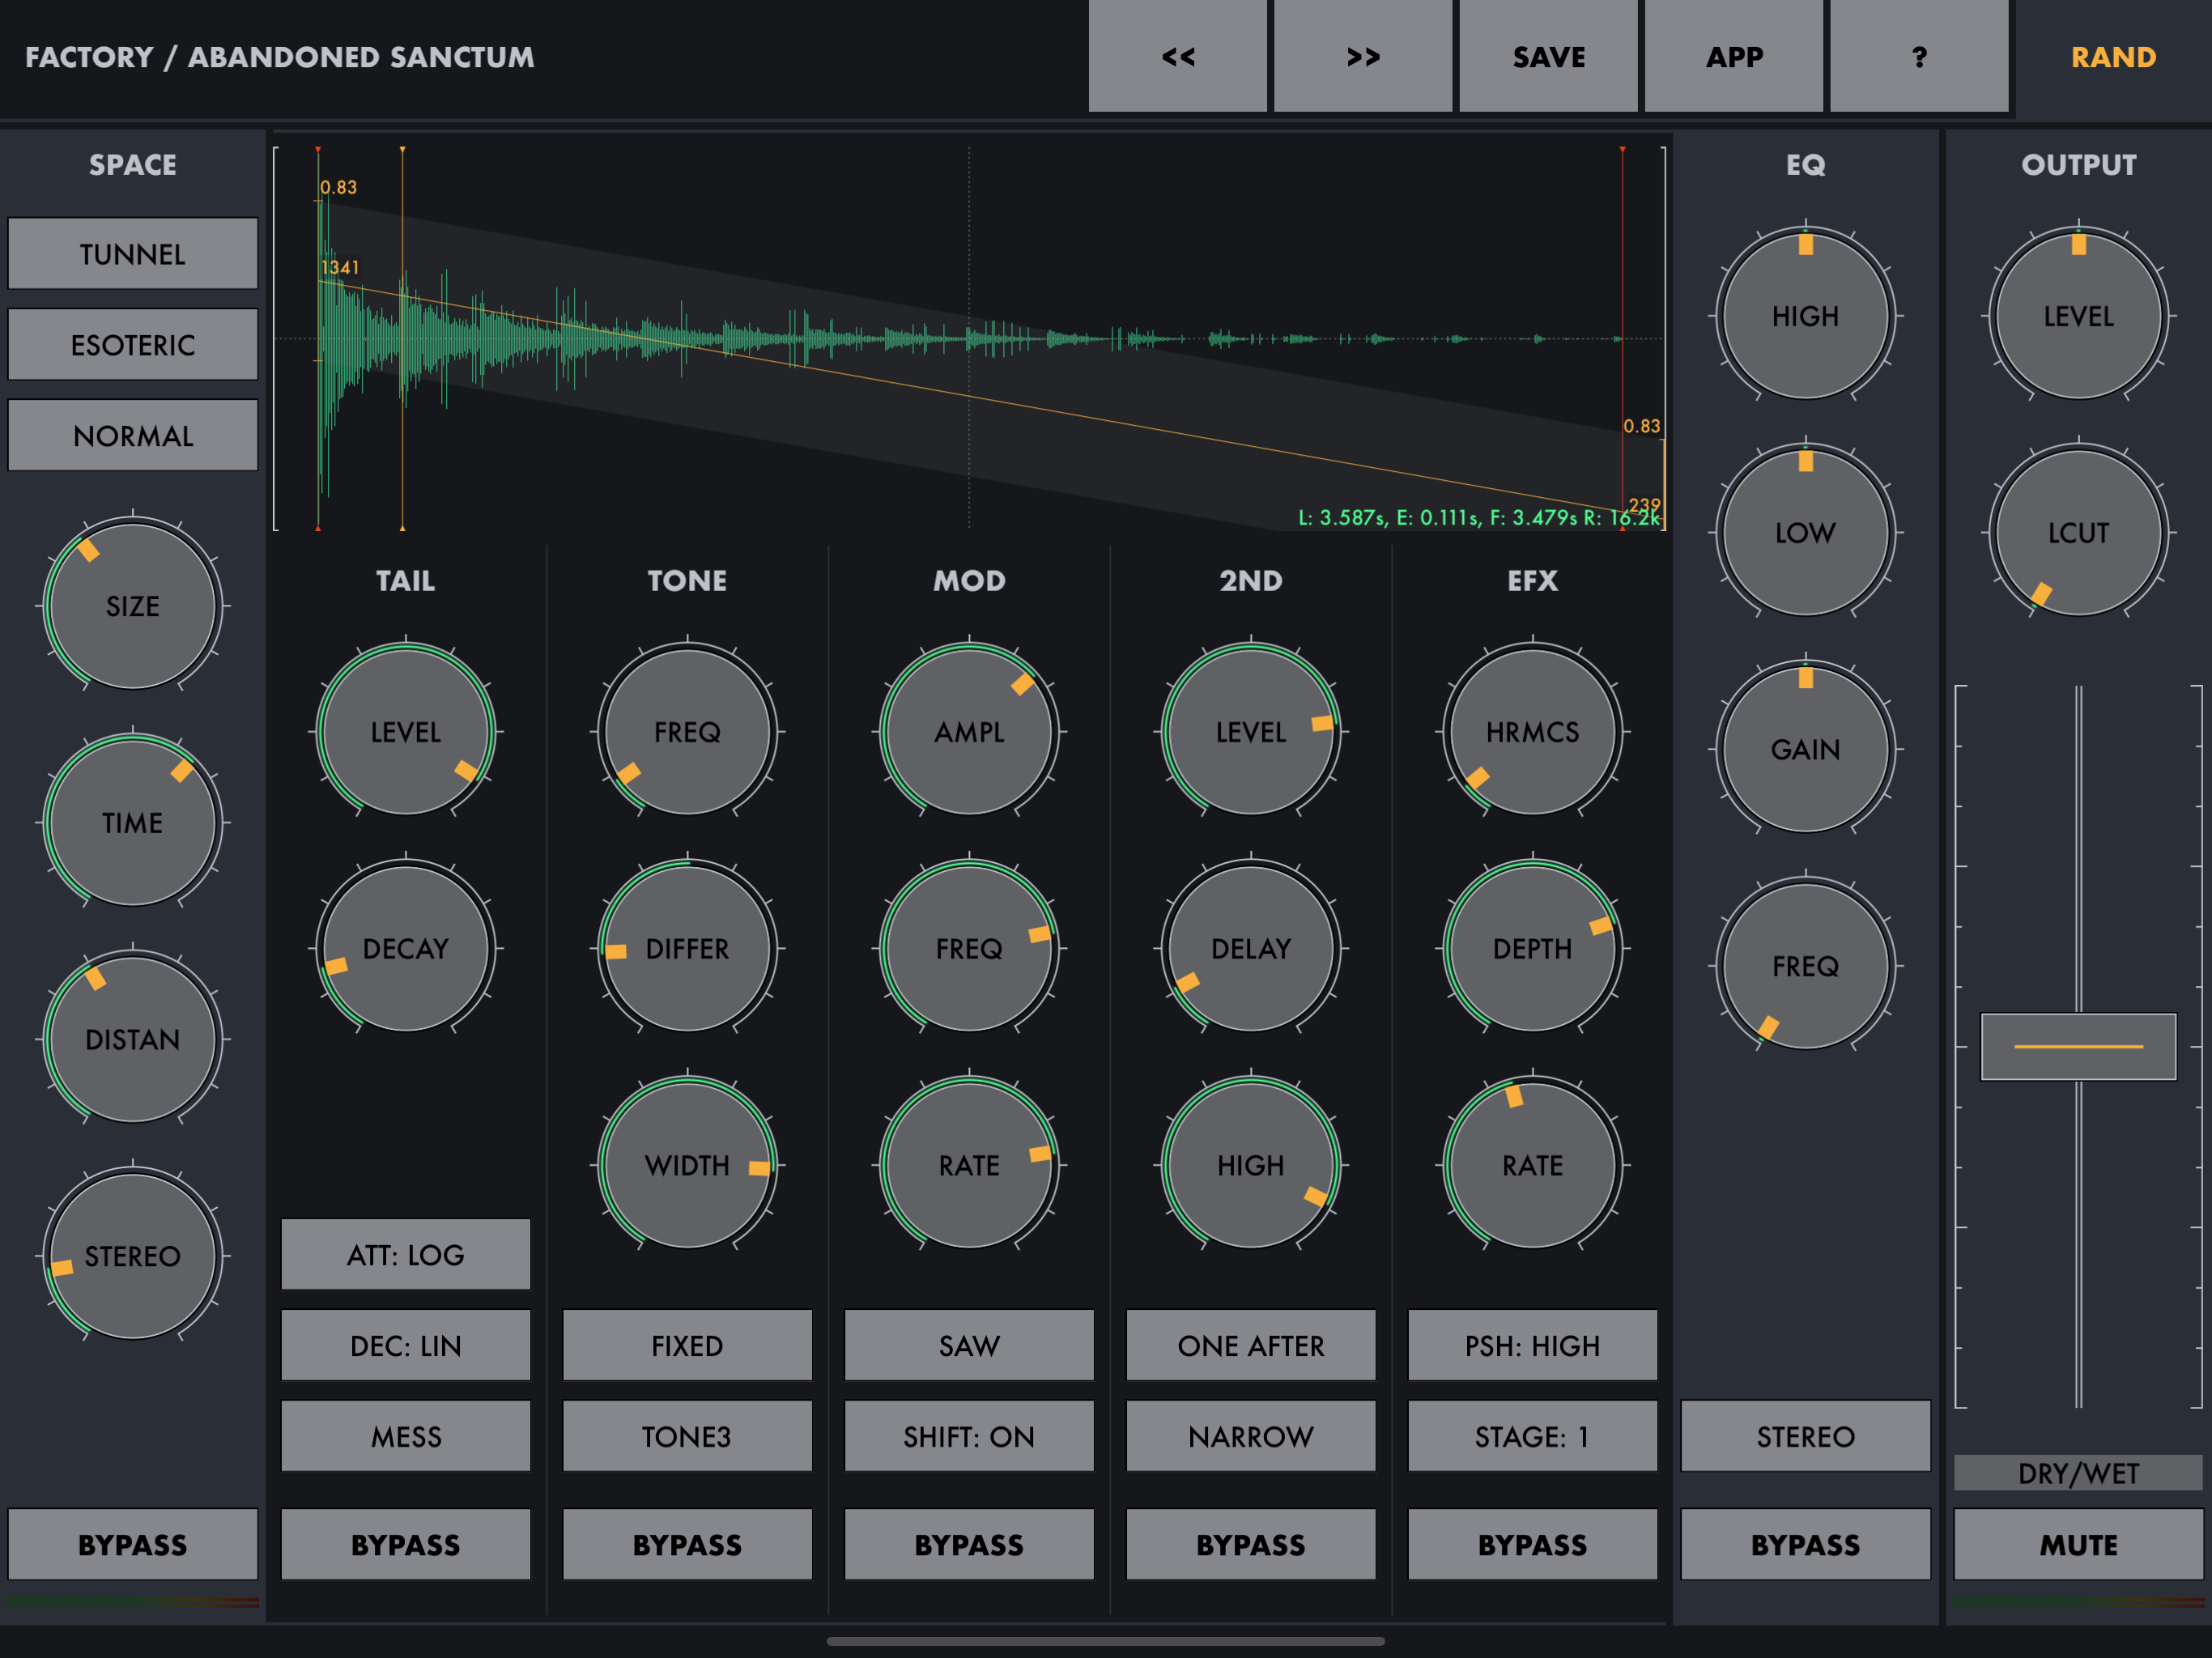Click the 2ND DELAY knob
2212x1658 pixels.
1250,948
